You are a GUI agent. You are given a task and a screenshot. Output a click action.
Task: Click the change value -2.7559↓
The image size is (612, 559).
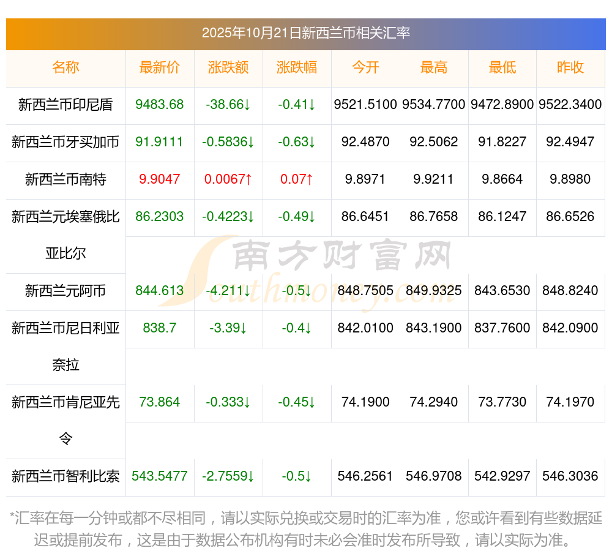pos(228,476)
